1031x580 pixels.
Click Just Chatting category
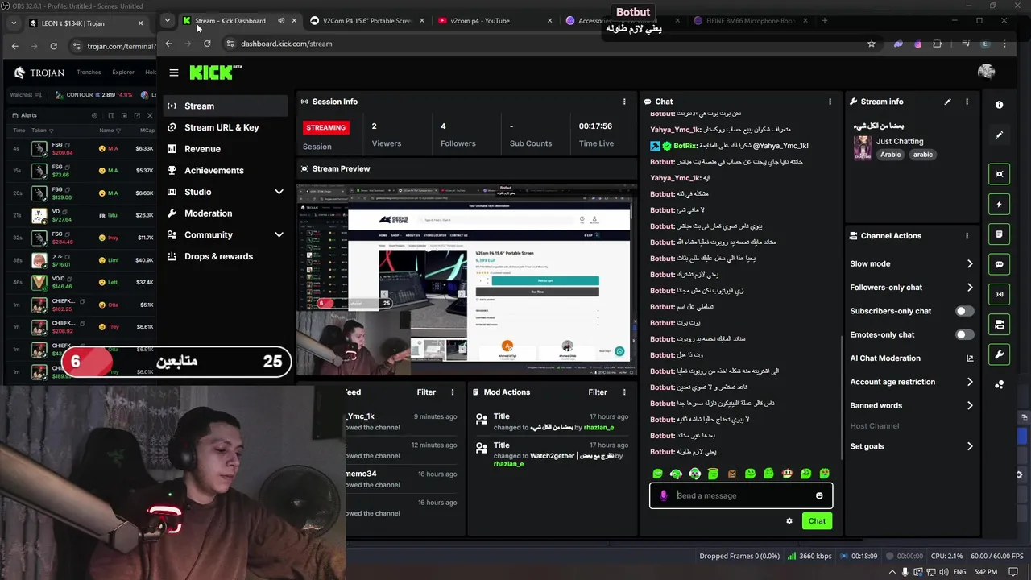(x=900, y=141)
